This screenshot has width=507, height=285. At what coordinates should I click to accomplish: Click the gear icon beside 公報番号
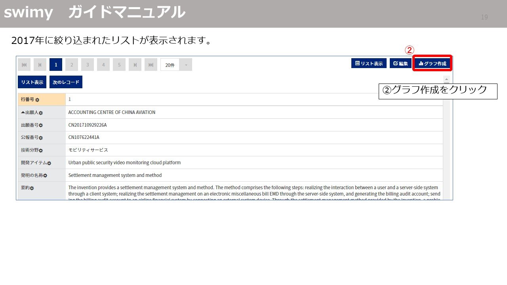click(41, 138)
